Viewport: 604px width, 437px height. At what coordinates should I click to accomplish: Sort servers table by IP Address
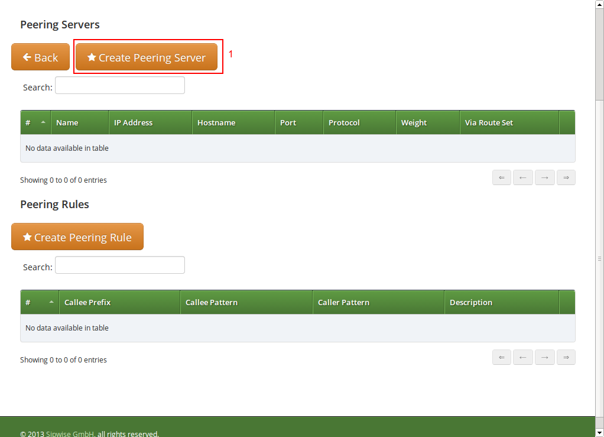click(150, 122)
